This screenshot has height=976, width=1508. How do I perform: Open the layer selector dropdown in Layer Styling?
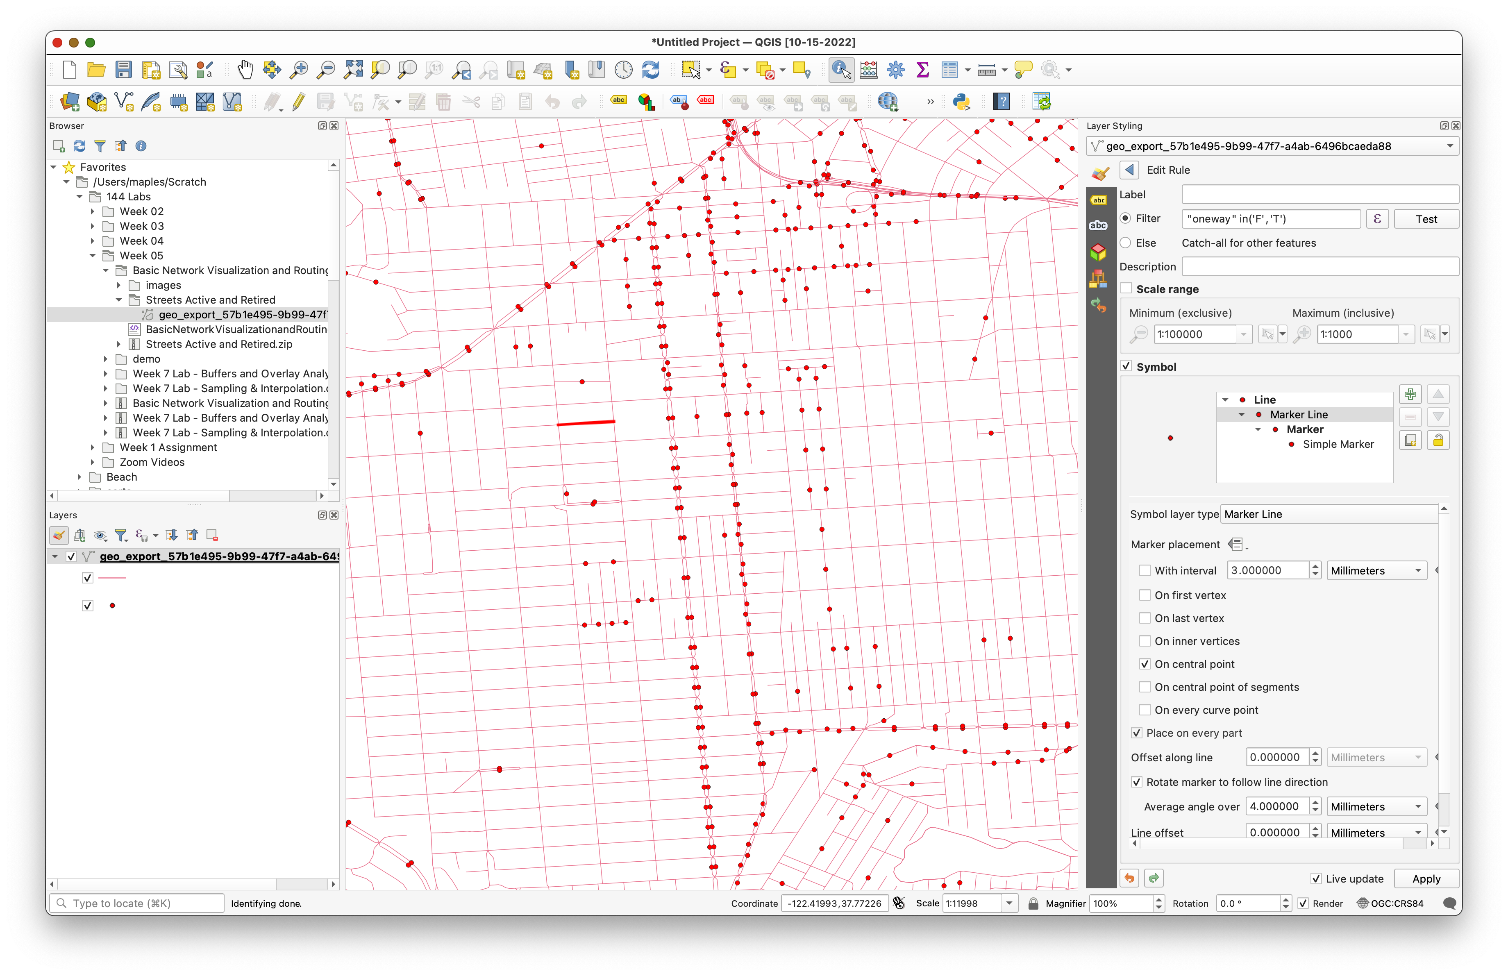coord(1272,146)
